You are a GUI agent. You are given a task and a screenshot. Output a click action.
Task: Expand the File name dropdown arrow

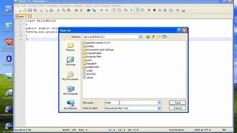click(159, 103)
